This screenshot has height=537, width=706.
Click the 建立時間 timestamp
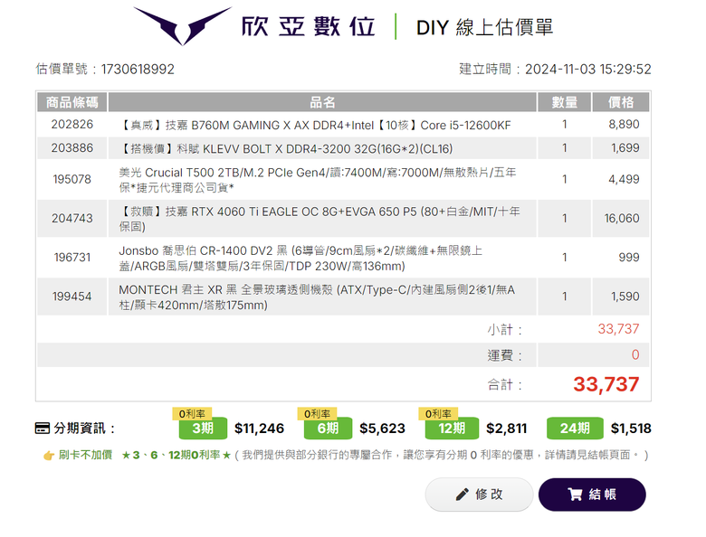[555, 70]
